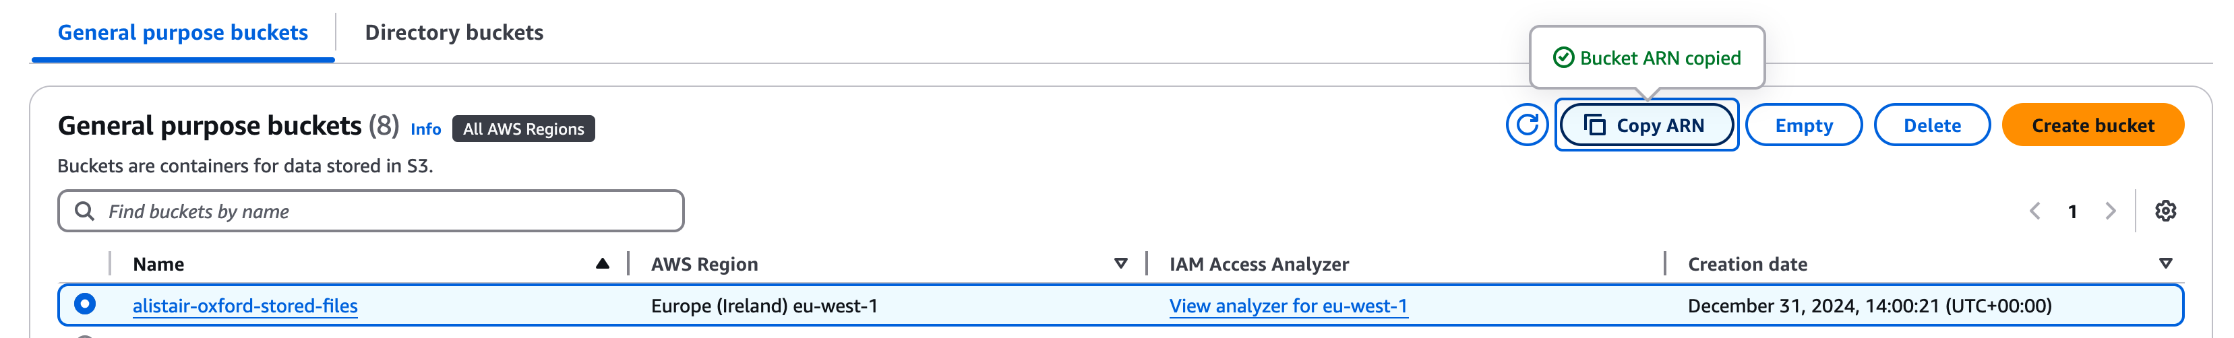Open View analyzer for eu-west-1
This screenshot has height=338, width=2234.
coord(1288,306)
